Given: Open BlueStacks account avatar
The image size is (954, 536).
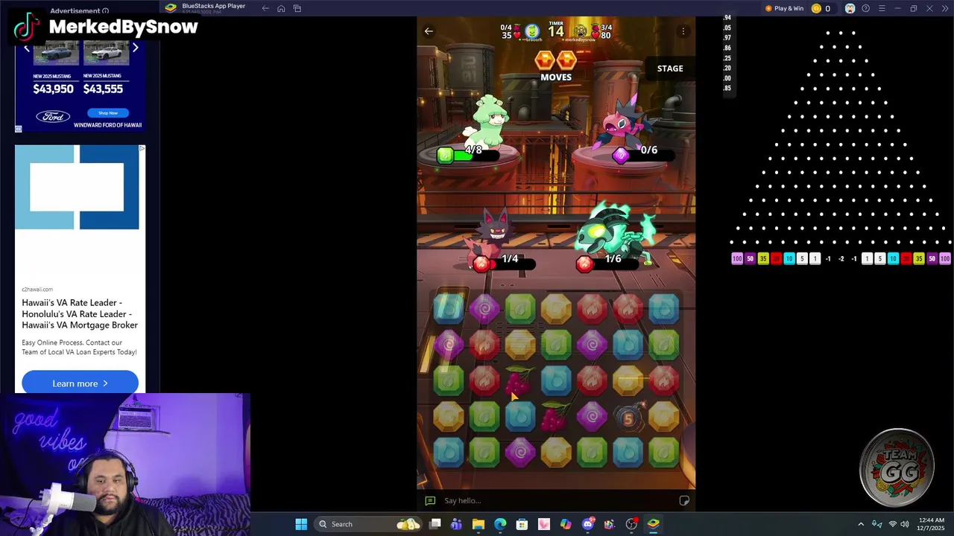Looking at the screenshot, I should click(x=850, y=8).
